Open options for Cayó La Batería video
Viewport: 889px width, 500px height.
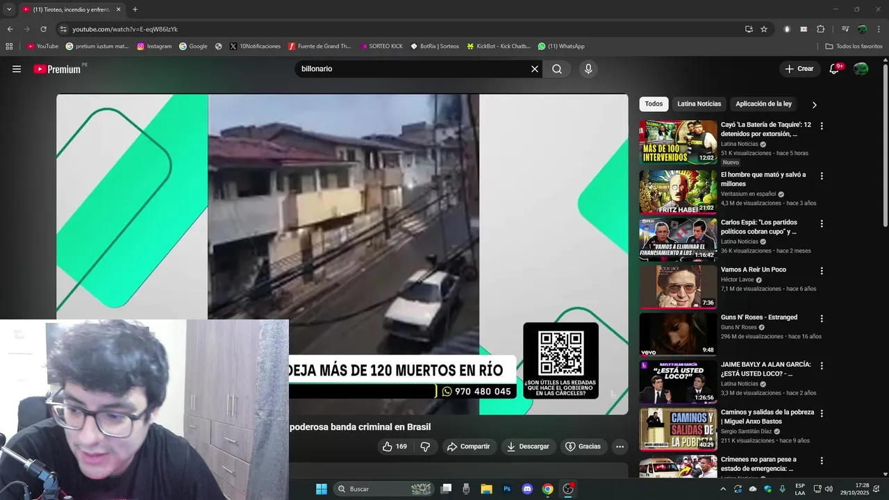822,126
